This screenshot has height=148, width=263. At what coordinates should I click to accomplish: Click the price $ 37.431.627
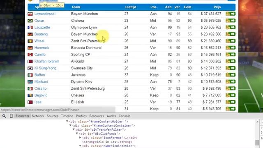(211, 14)
